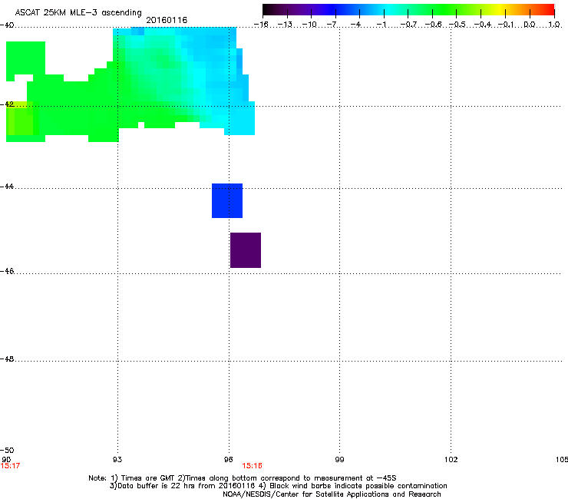
Task: Click the 1.0 color bar label
Action: pyautogui.click(x=554, y=25)
